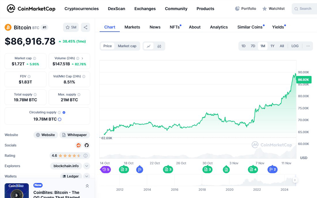317x198 pixels.
Task: Open Watchlist star in header
Action: (264, 9)
